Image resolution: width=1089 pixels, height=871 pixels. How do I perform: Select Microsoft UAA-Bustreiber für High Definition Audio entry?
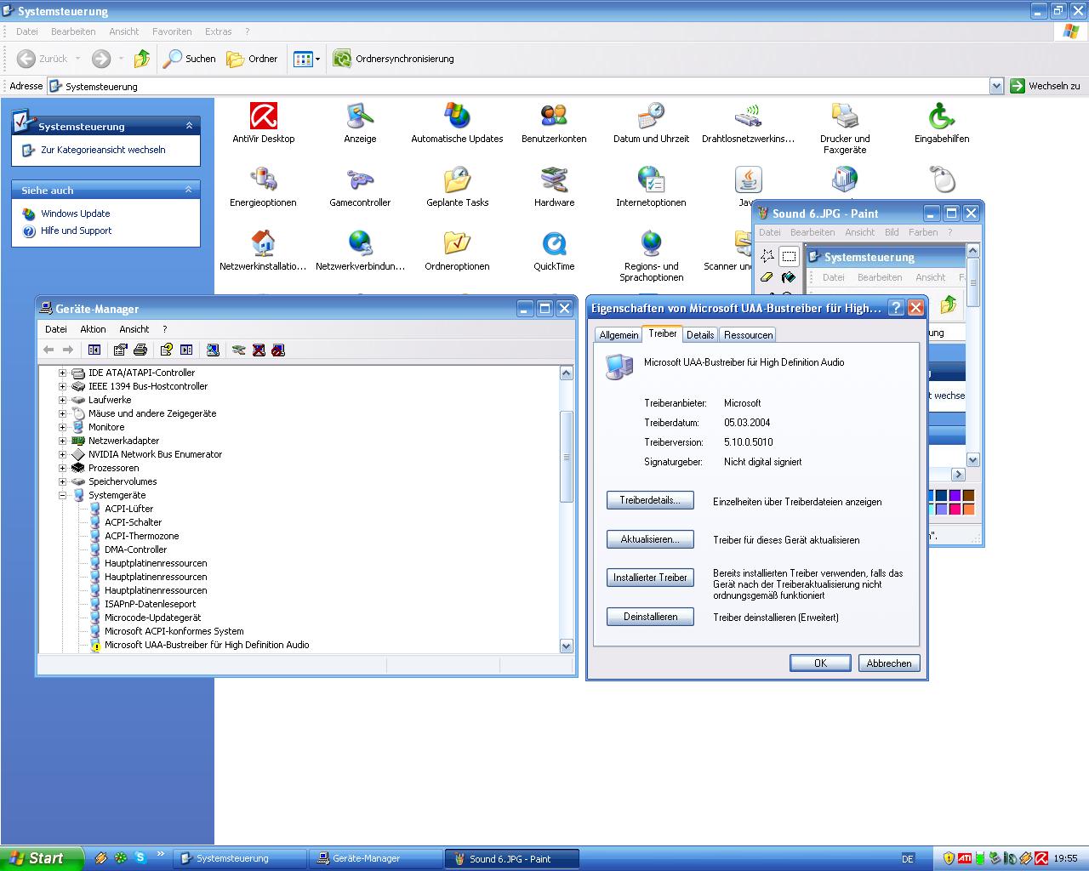[207, 645]
